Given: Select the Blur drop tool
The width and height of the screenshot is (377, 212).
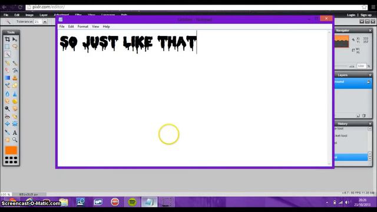Looking at the screenshot, I should (x=8, y=94).
